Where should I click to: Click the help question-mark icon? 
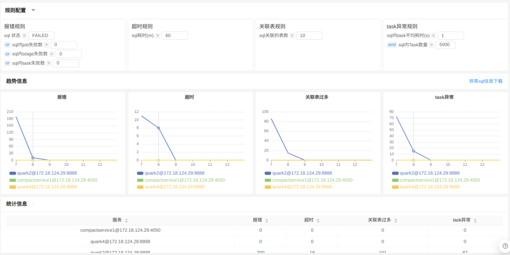(505, 246)
